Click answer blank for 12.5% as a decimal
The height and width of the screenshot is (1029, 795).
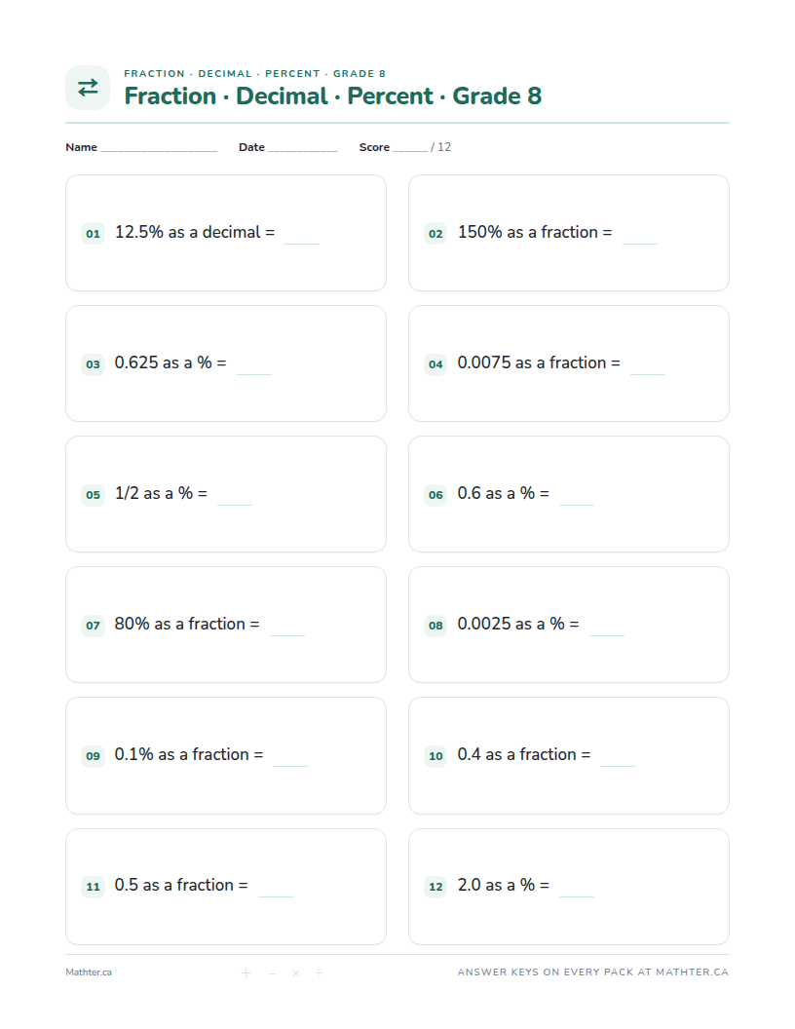click(302, 240)
